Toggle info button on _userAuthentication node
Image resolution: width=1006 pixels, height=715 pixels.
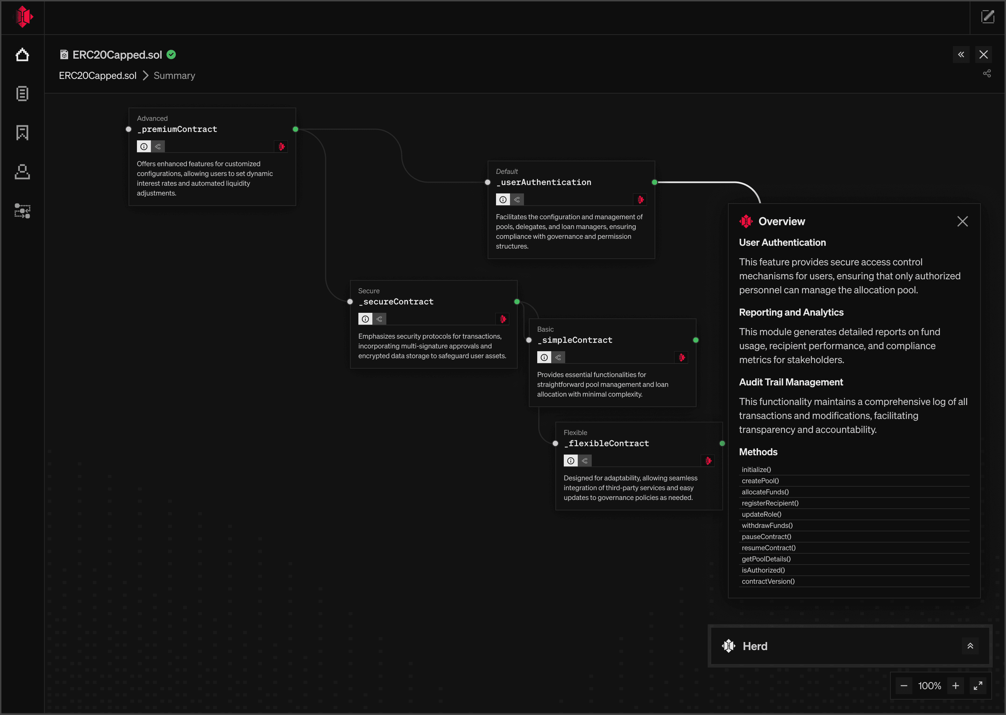point(503,200)
